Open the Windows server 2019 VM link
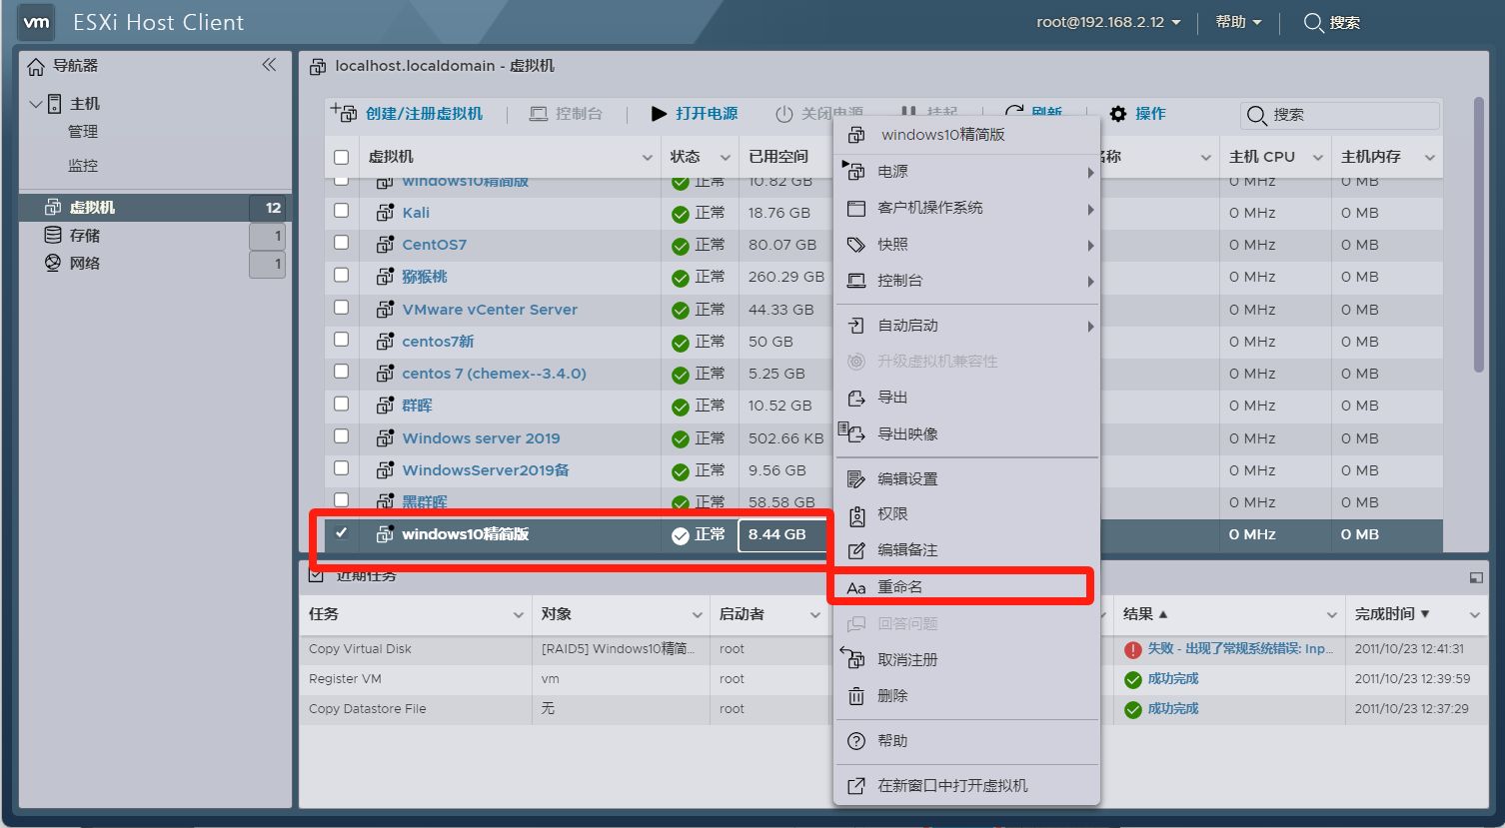 (x=481, y=438)
